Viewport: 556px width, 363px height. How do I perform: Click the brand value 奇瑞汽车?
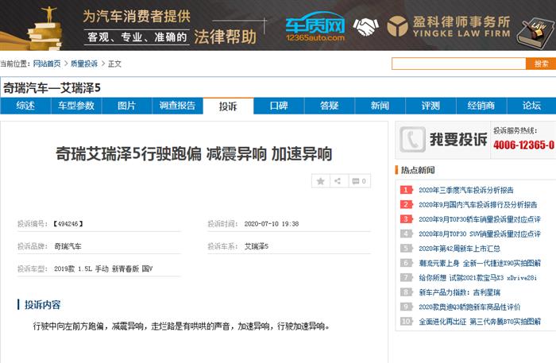coord(68,246)
